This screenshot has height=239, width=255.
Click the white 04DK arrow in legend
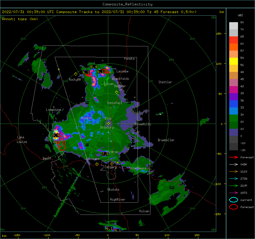coord(233,165)
